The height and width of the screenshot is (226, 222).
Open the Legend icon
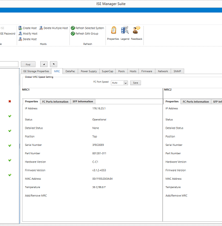click(x=125, y=30)
